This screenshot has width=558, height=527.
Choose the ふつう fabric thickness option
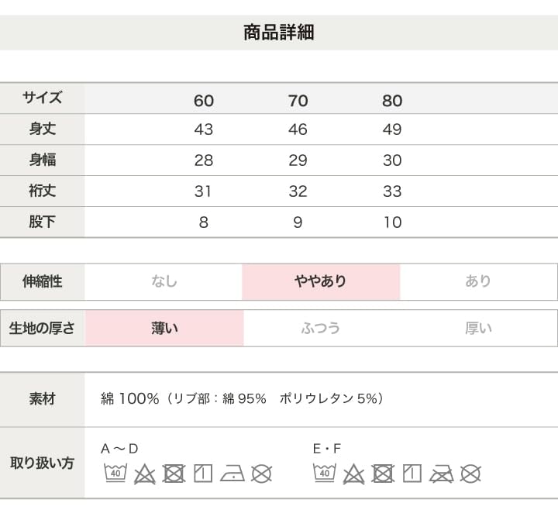321,328
